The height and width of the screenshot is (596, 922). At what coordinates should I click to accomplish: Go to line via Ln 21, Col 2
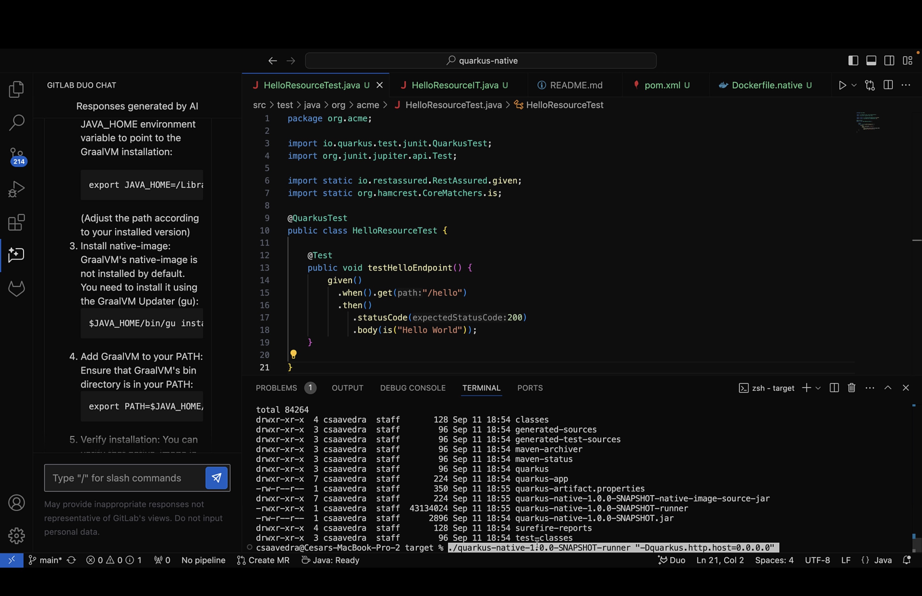(x=720, y=560)
